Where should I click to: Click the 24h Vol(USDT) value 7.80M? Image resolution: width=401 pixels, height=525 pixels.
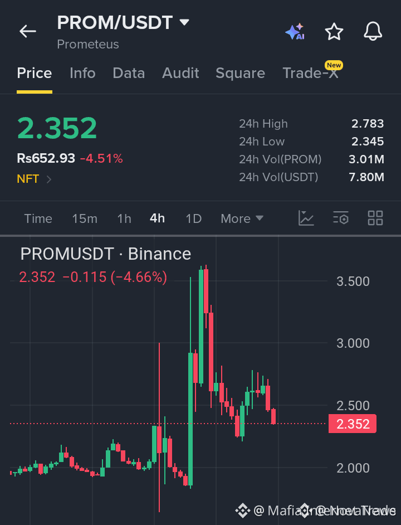[x=366, y=177]
